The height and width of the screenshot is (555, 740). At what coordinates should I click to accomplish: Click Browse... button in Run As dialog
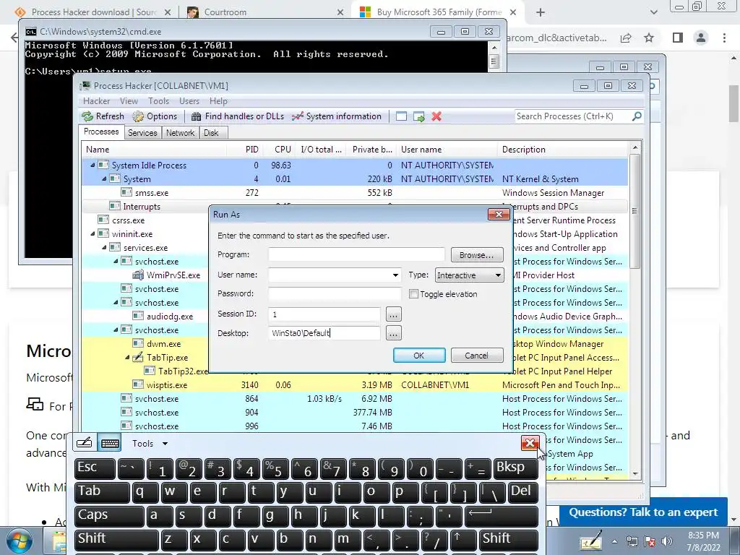pyautogui.click(x=477, y=255)
